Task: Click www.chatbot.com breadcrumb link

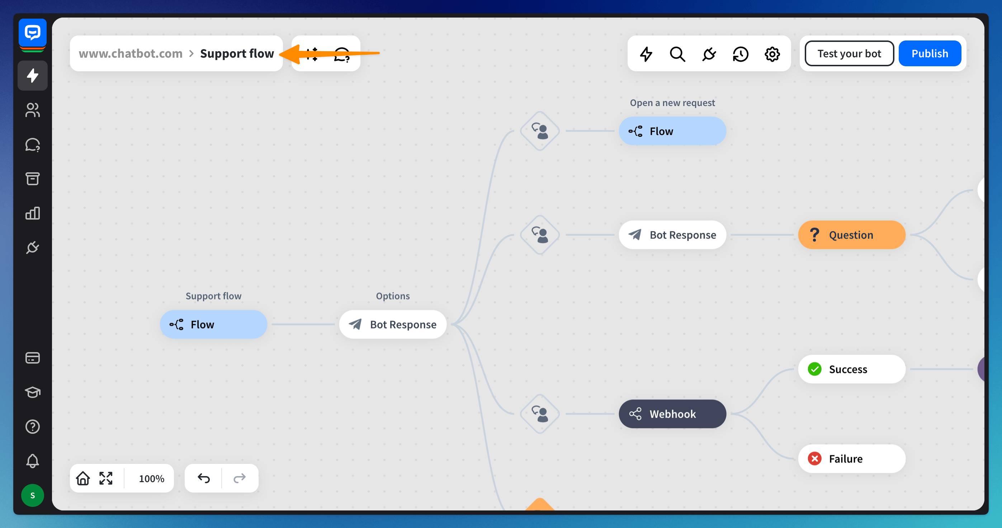Action: [130, 54]
